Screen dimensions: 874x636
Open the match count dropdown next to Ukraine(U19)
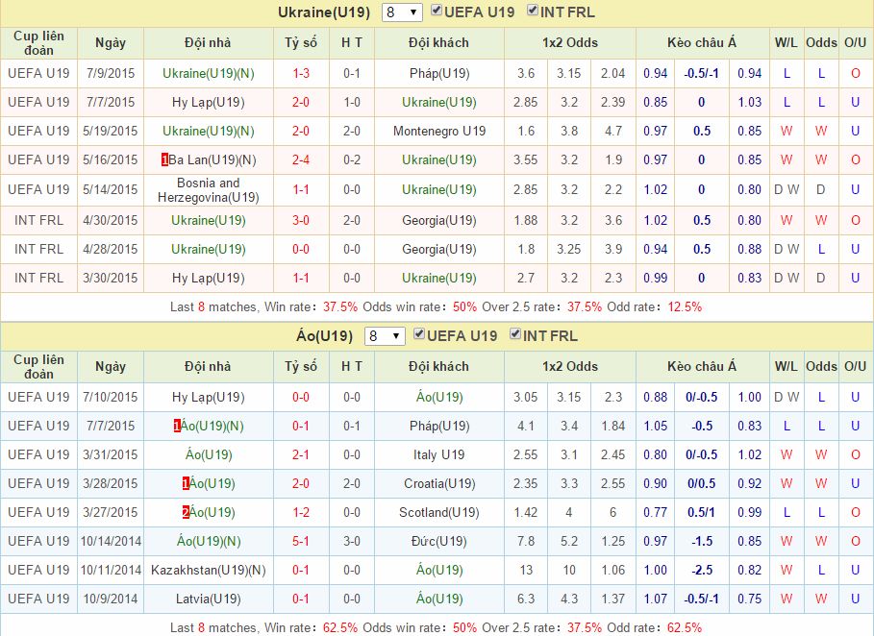pos(401,12)
